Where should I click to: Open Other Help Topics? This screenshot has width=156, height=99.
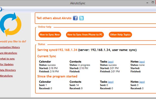(x=120, y=35)
